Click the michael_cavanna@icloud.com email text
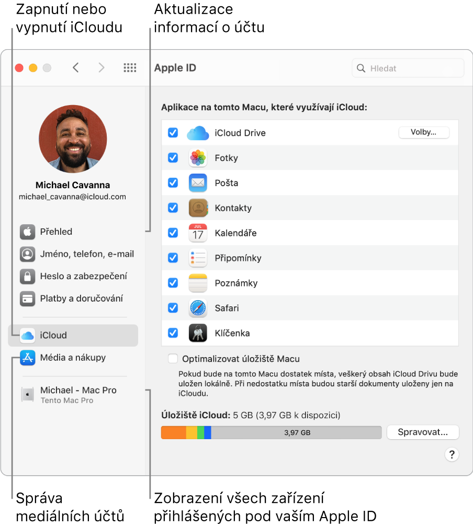The height and width of the screenshot is (527, 473). click(x=72, y=197)
